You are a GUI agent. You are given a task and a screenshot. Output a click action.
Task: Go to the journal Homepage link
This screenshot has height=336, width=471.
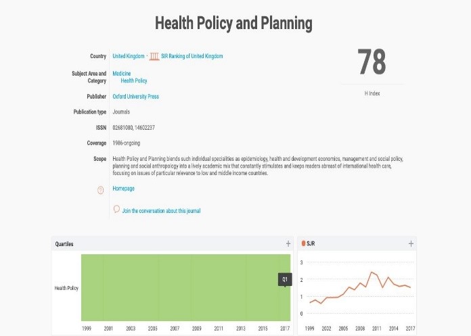pyautogui.click(x=123, y=189)
